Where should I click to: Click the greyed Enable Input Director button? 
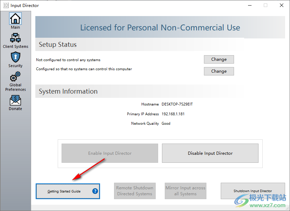(110, 153)
